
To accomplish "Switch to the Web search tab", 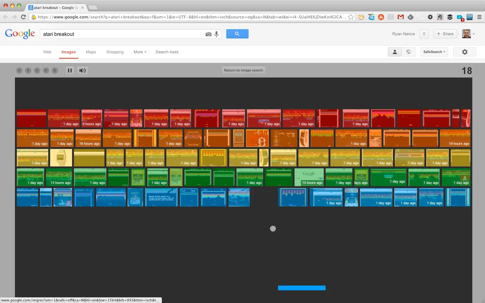I will [47, 52].
